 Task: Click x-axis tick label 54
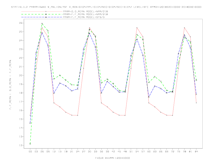(x=137, y=152)
